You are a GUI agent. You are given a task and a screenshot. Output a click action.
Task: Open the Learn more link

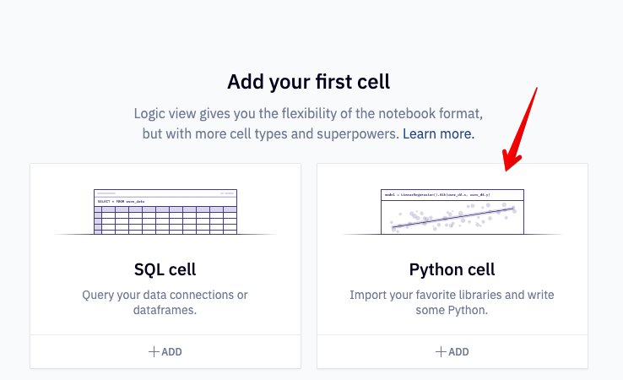[438, 133]
